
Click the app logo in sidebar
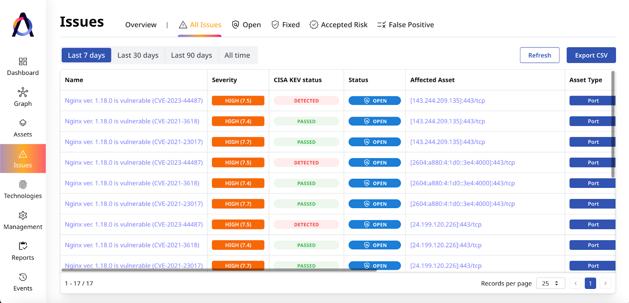[23, 25]
